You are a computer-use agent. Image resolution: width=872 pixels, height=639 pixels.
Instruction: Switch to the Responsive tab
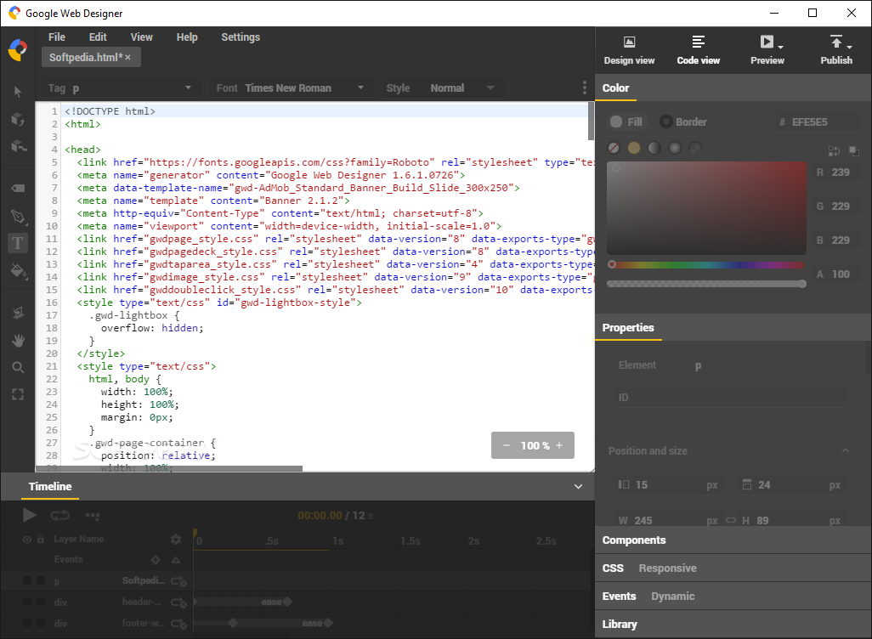(667, 568)
